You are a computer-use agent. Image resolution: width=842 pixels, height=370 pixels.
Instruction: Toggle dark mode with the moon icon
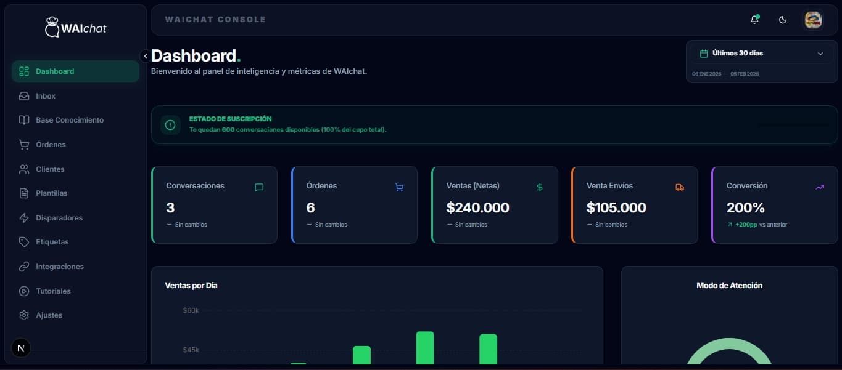783,20
